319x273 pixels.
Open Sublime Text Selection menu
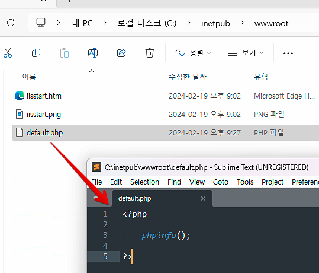[144, 182]
